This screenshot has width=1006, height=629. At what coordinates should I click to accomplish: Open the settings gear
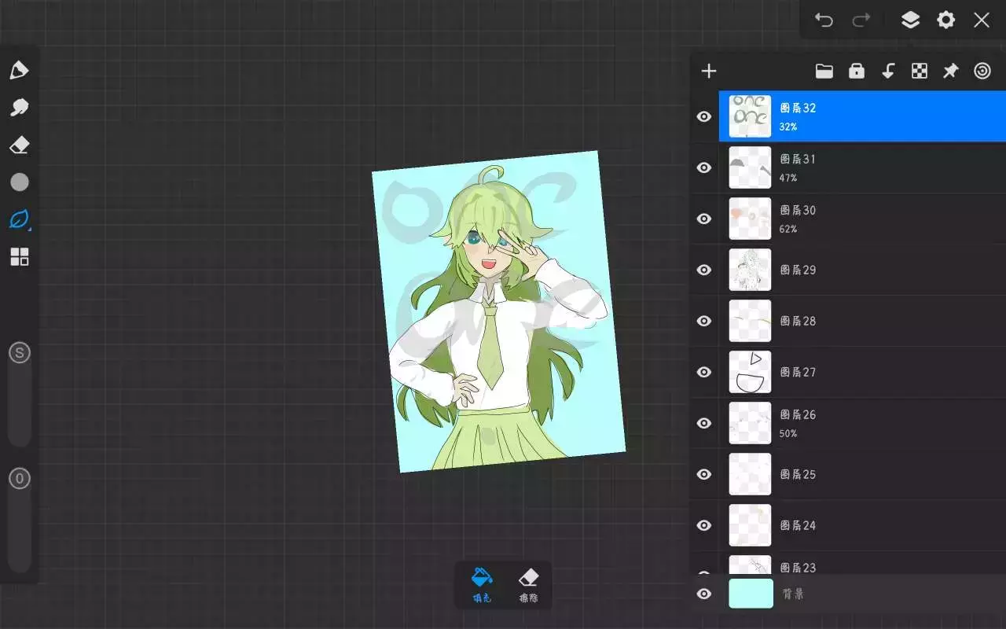pos(946,20)
